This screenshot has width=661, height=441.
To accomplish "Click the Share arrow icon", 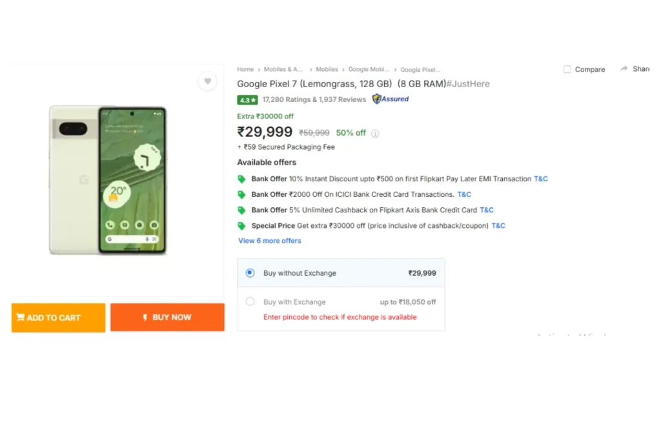I will click(624, 68).
